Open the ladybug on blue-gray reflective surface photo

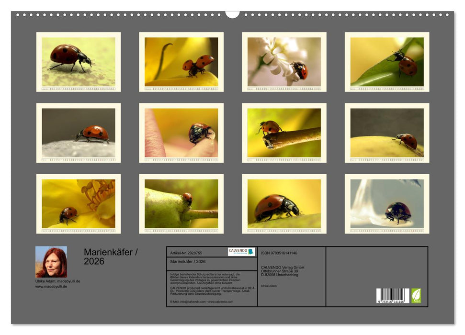[x=387, y=203]
